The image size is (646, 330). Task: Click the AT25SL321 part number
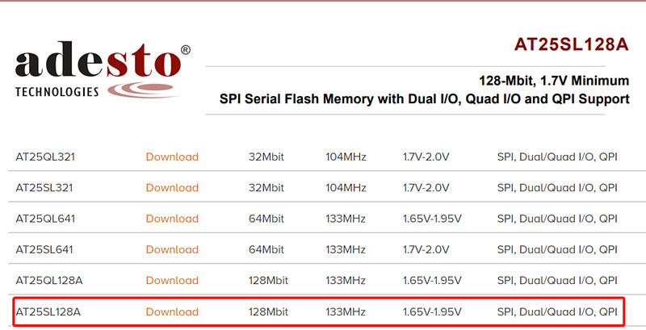[44, 188]
